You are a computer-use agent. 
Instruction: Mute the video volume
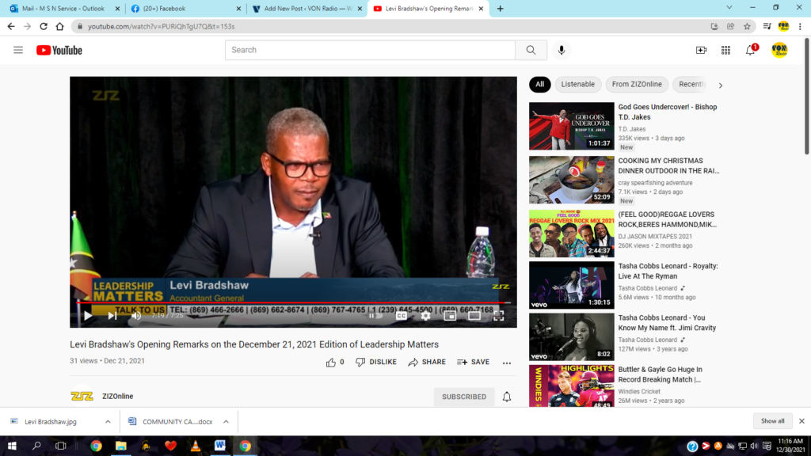[x=136, y=315]
